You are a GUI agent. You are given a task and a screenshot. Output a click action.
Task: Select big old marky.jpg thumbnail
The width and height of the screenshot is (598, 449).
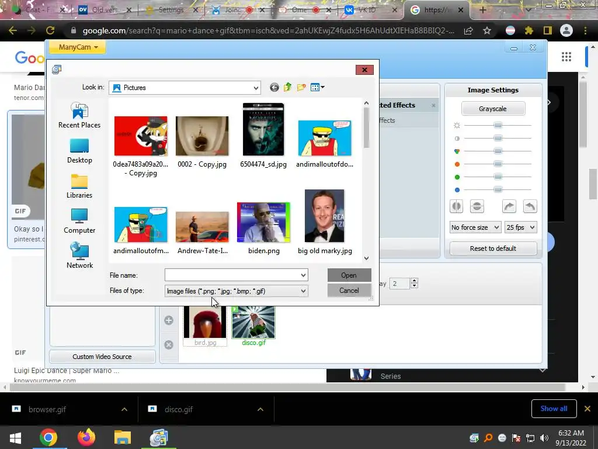coord(325,216)
